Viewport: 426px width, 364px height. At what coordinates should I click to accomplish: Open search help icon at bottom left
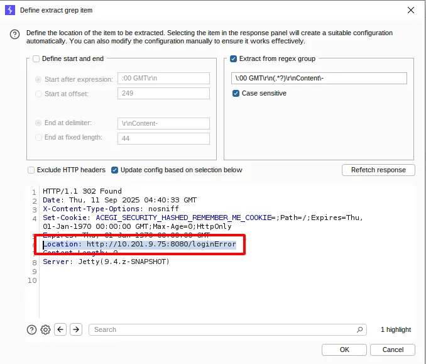point(31,329)
